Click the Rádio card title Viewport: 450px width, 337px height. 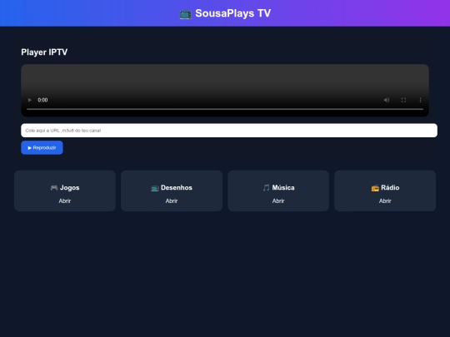(390, 188)
